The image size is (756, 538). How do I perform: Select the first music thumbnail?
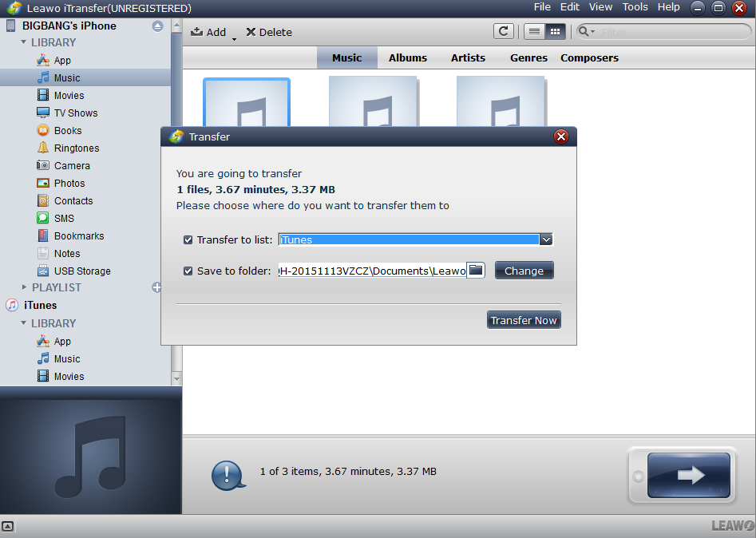pos(247,103)
